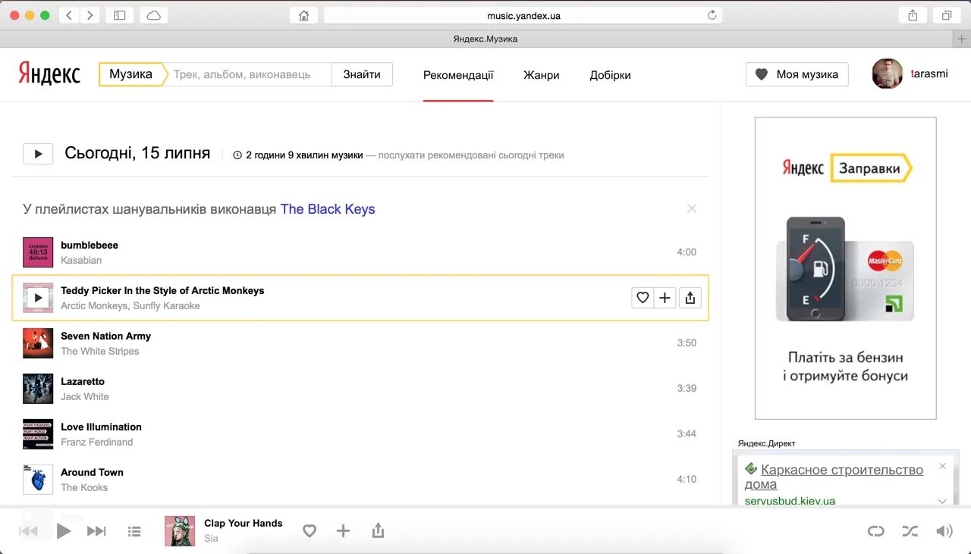This screenshot has height=554, width=971.
Task: Open the Love Illumination track
Action: pyautogui.click(x=101, y=427)
